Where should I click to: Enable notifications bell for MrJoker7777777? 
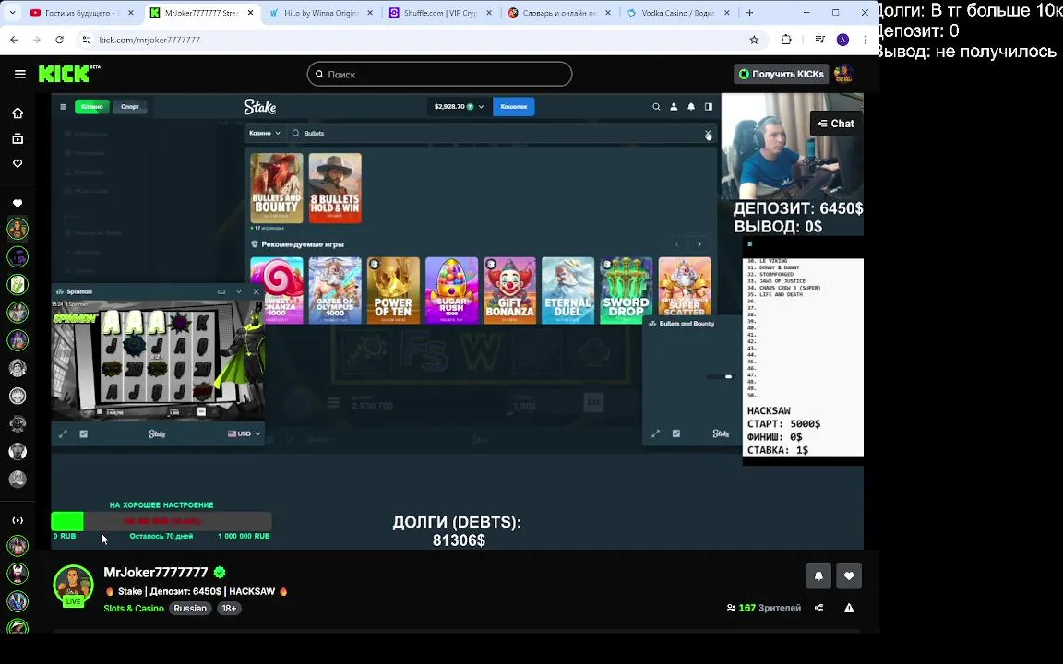click(818, 576)
